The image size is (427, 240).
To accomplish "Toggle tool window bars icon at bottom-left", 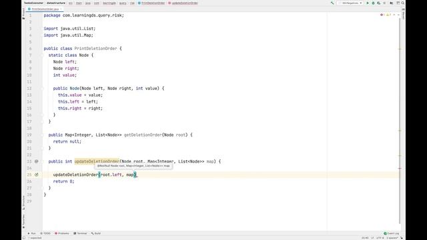I will (24, 238).
